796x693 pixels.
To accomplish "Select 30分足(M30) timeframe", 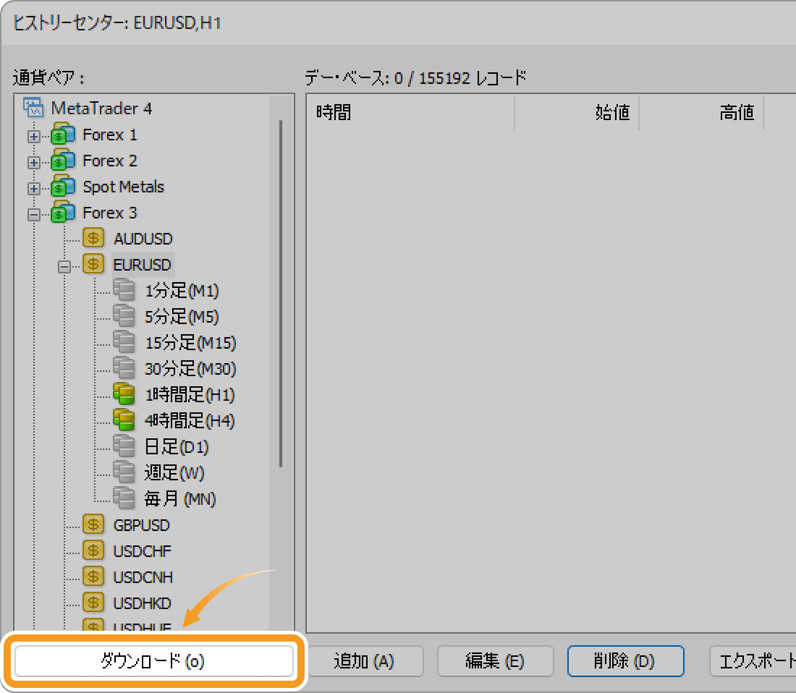I will [x=190, y=369].
